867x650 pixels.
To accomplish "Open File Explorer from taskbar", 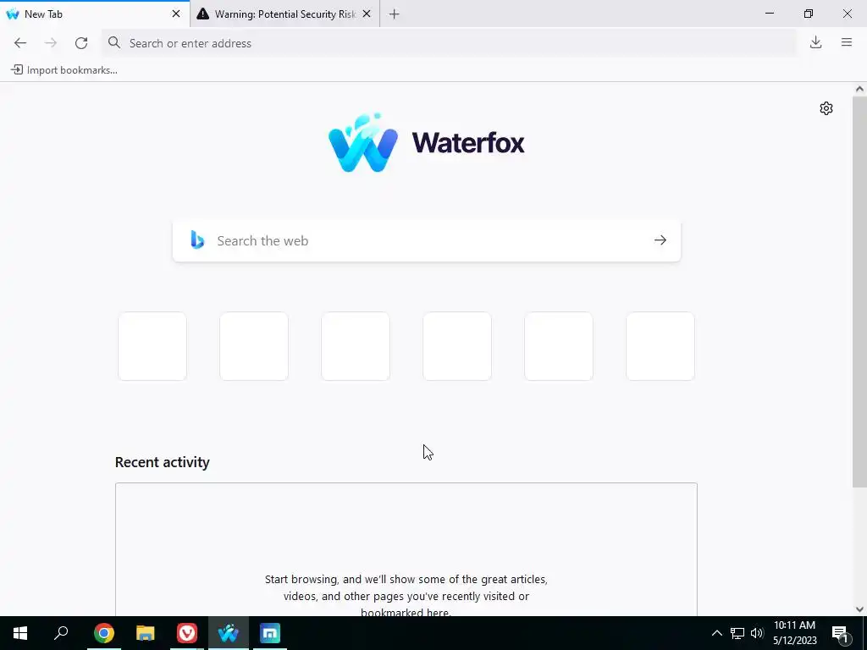I will pos(146,633).
